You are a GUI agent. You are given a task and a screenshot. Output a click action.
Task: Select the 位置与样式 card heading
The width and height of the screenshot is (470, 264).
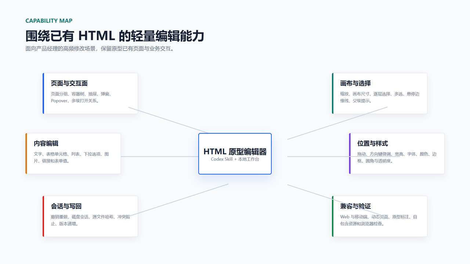(373, 143)
